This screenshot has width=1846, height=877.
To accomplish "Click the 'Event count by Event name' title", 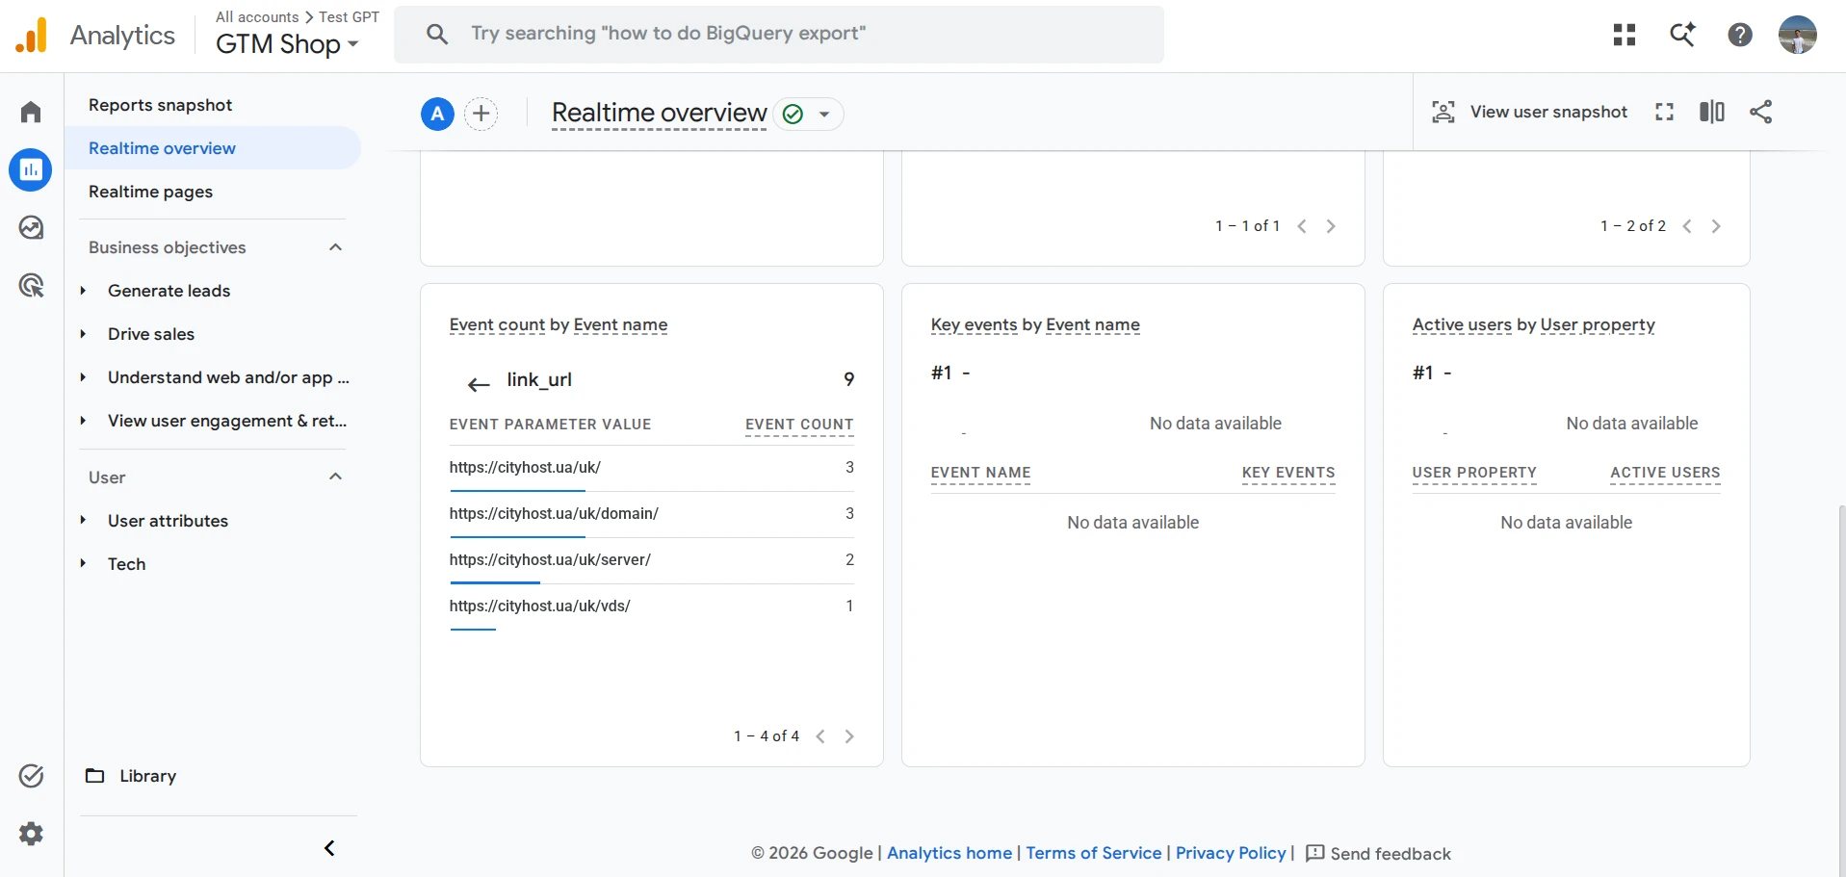I will [x=559, y=325].
